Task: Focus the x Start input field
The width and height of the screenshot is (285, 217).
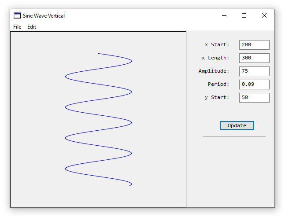Action: click(x=254, y=45)
